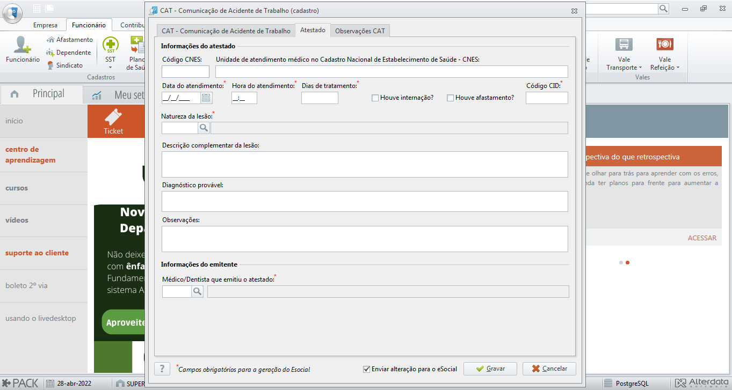Click the Plano de Saúde ribbon icon

coord(136,45)
